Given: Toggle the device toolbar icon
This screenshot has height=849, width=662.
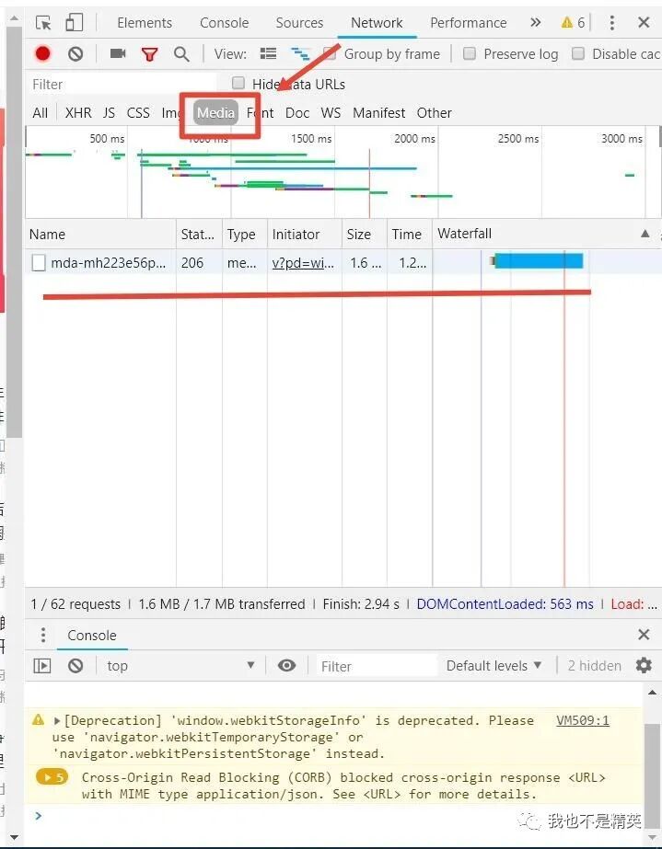Looking at the screenshot, I should coord(75,22).
